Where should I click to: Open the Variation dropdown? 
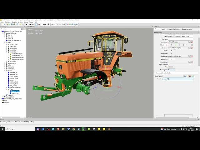click(178, 79)
